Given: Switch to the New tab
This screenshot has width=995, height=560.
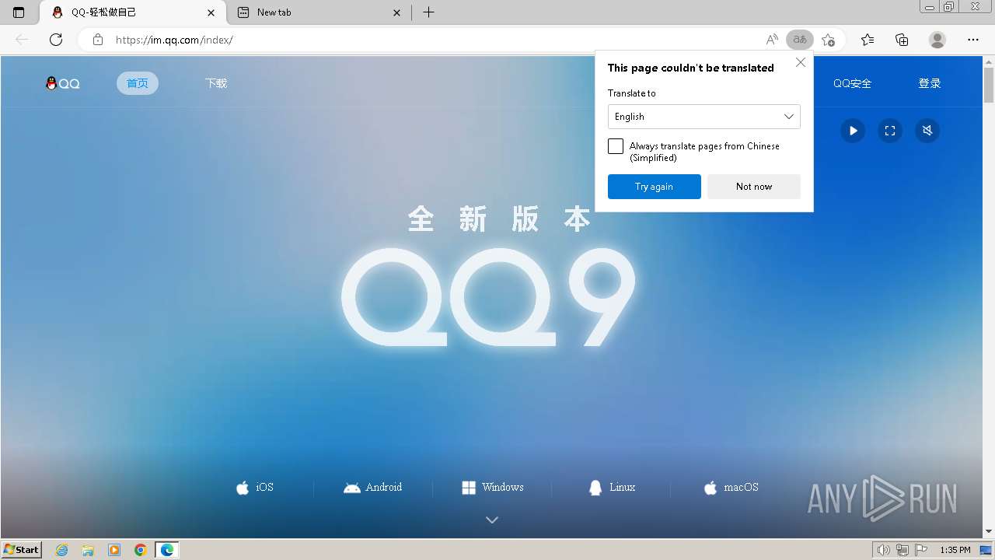Looking at the screenshot, I should [x=319, y=12].
